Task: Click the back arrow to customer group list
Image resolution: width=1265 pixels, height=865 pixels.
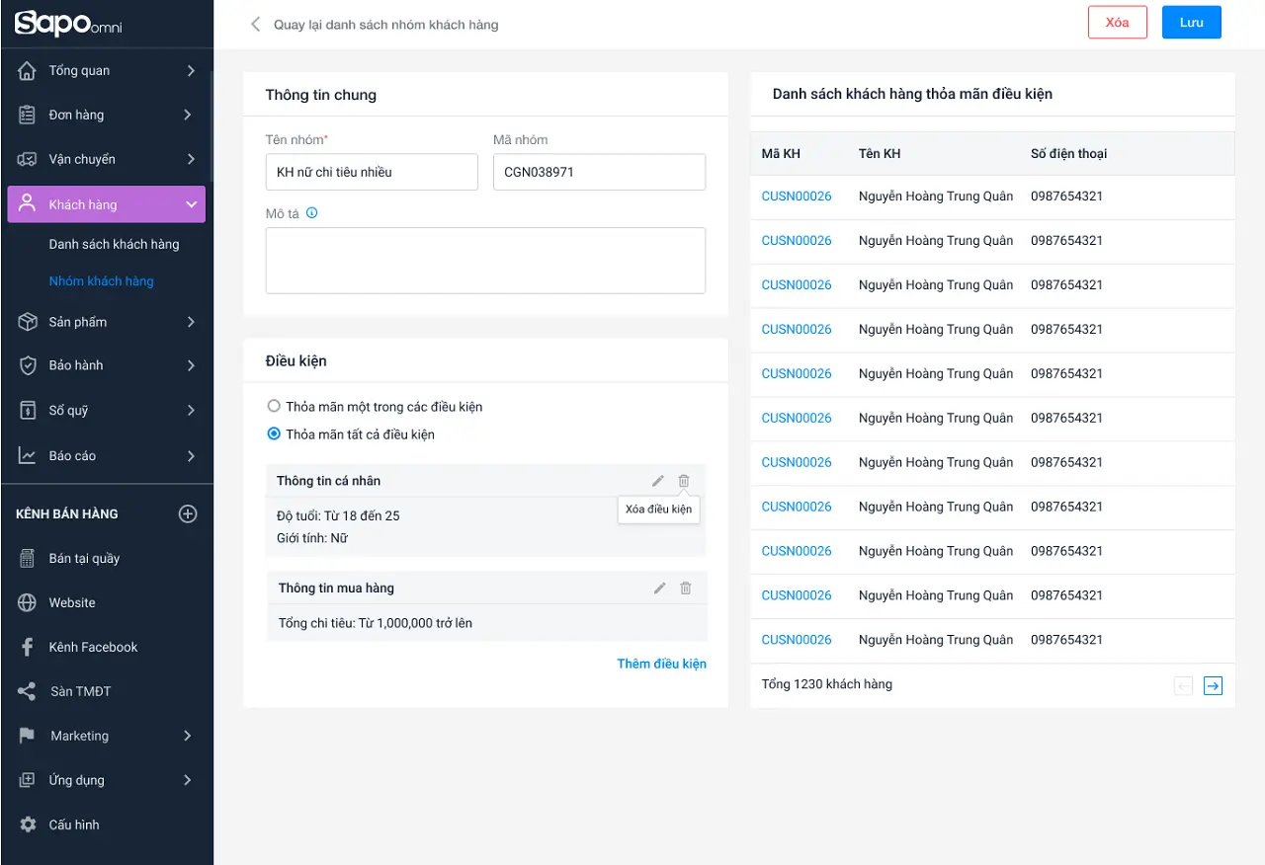Action: click(x=256, y=25)
